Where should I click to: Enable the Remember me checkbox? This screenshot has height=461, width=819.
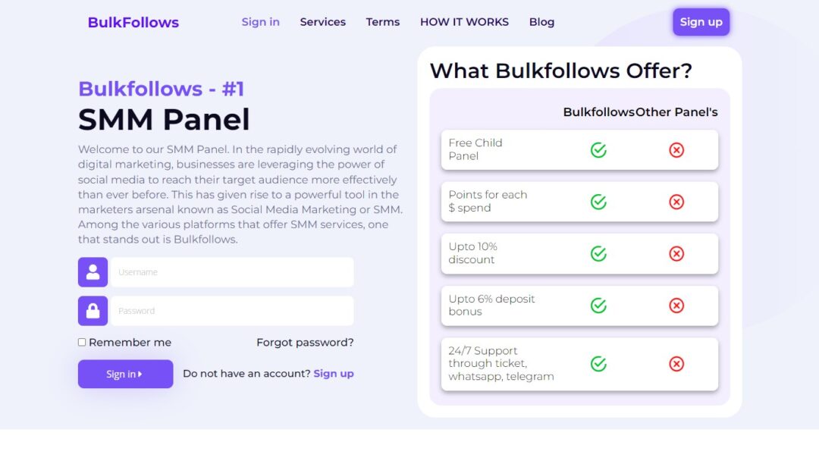pyautogui.click(x=82, y=343)
